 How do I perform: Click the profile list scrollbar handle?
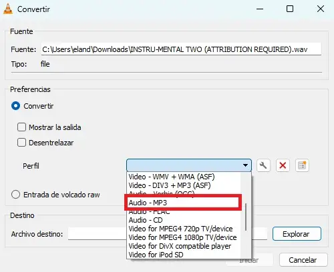[246, 217]
